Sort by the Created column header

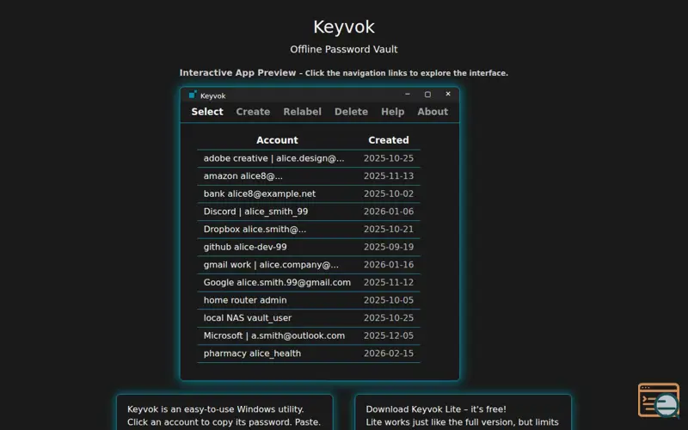pyautogui.click(x=389, y=140)
